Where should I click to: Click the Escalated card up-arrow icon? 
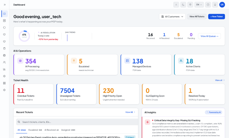pos(74,61)
